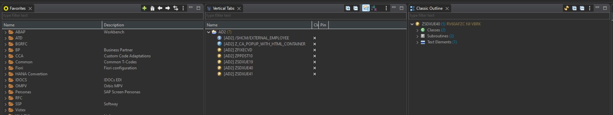Expand the Fiori favorites folder
Viewport: 613px width, 115px height.
coord(5,68)
